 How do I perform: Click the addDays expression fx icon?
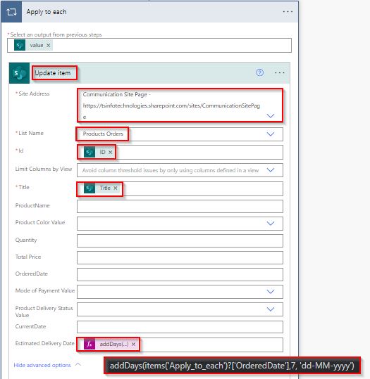coord(90,344)
